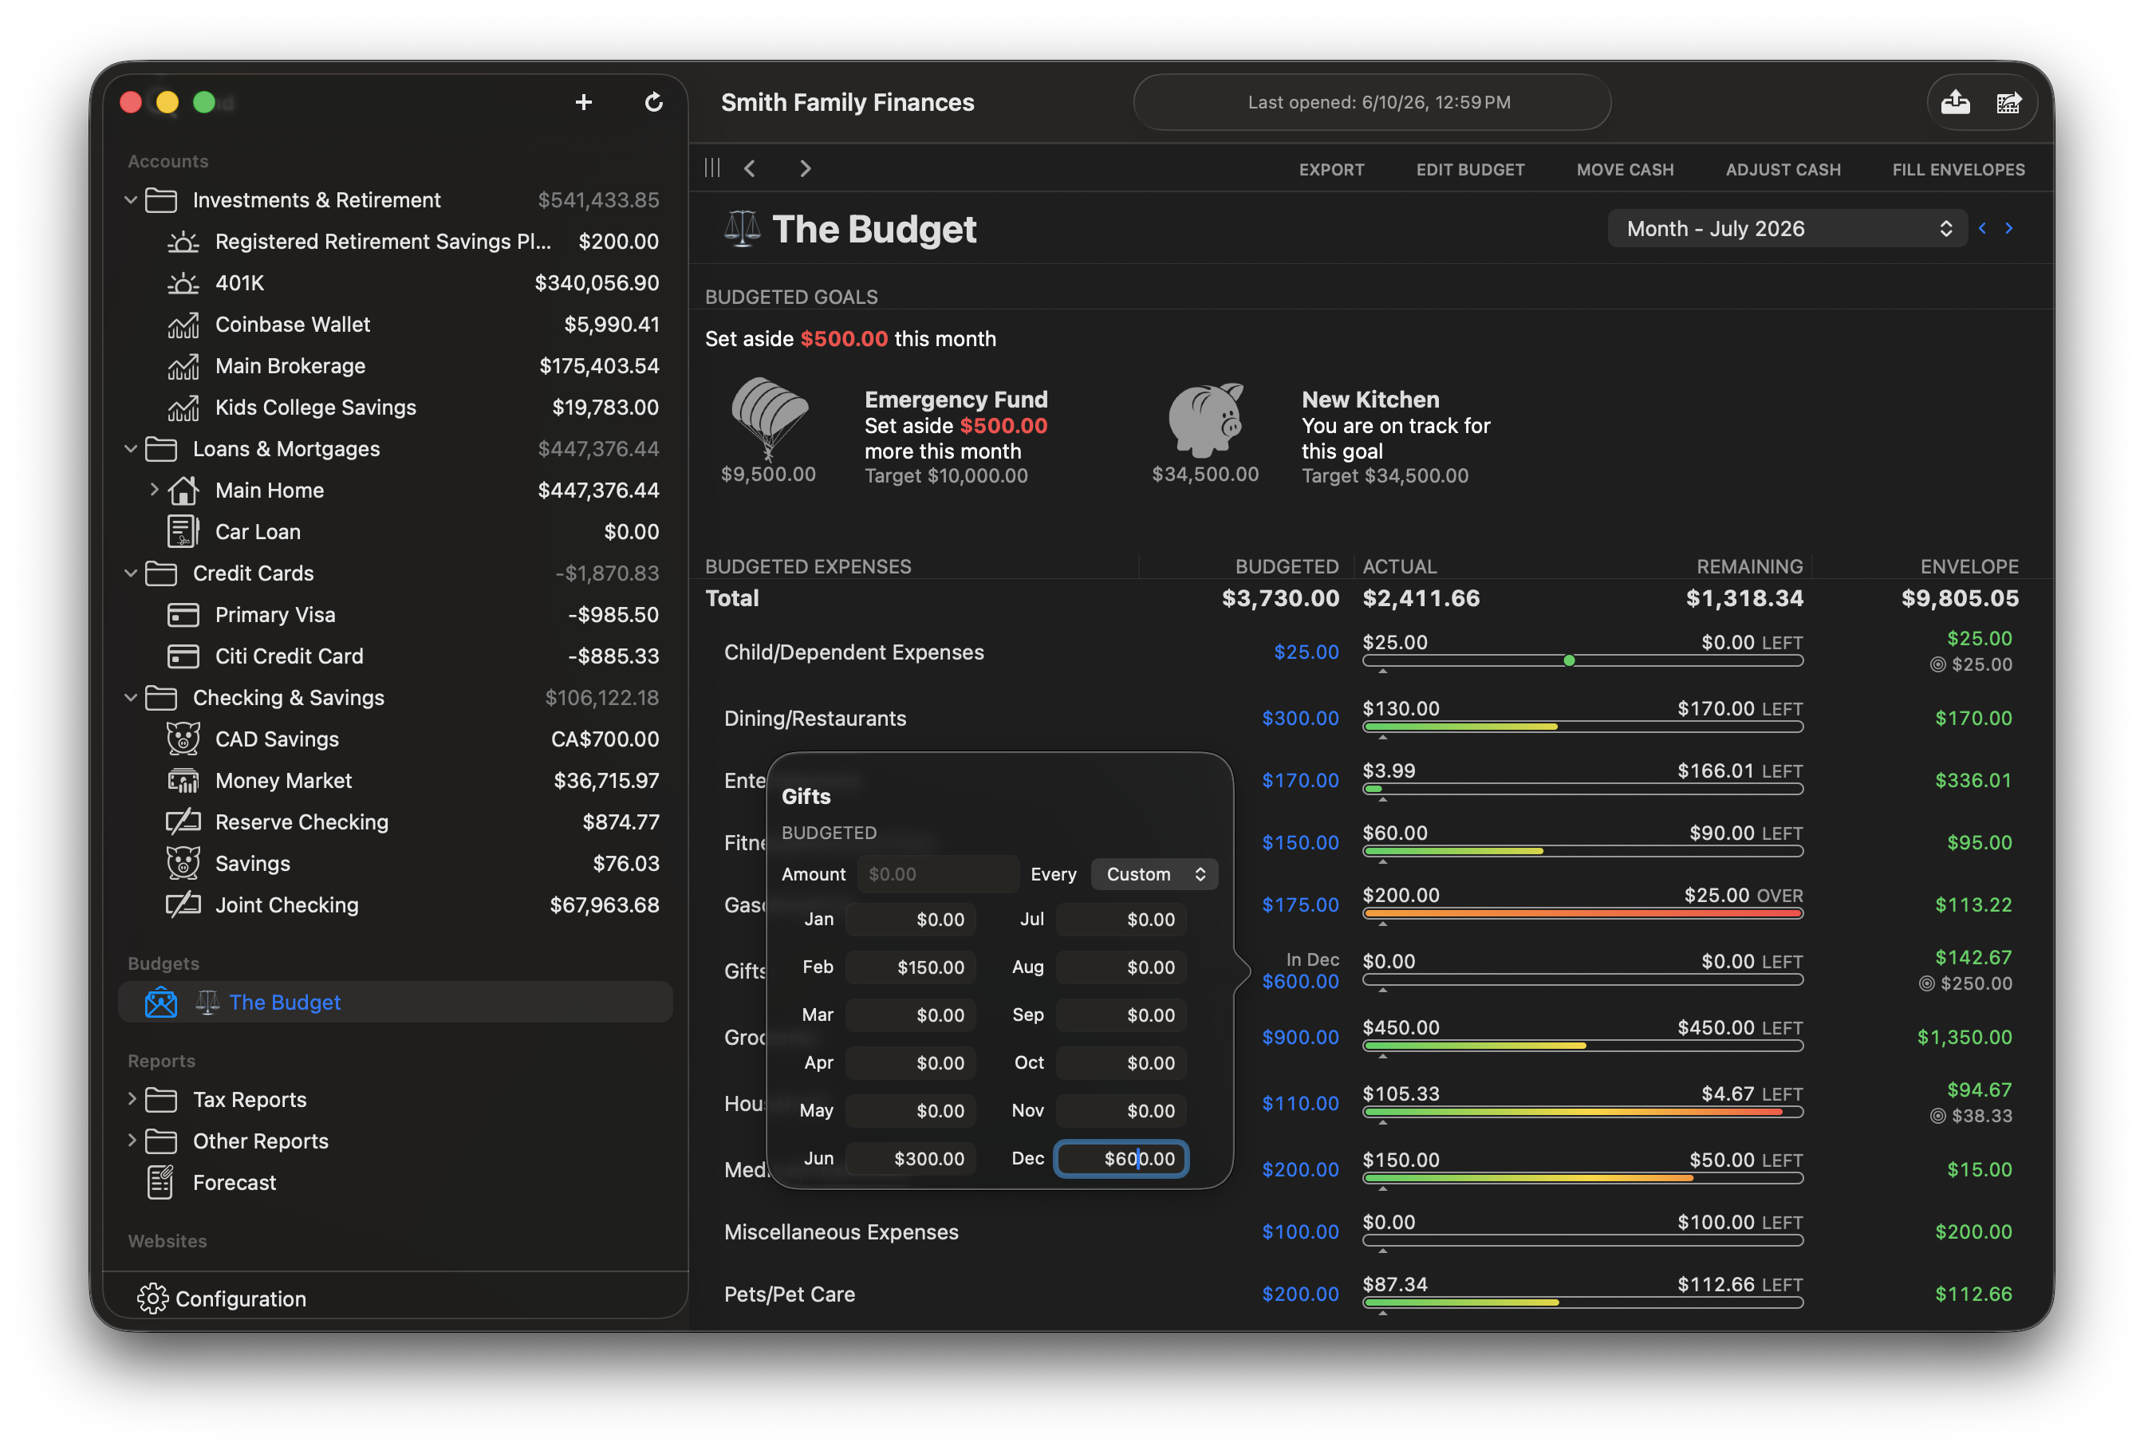Open the Main Home house icon account
Viewport: 2144px width, 1450px height.
(x=183, y=491)
